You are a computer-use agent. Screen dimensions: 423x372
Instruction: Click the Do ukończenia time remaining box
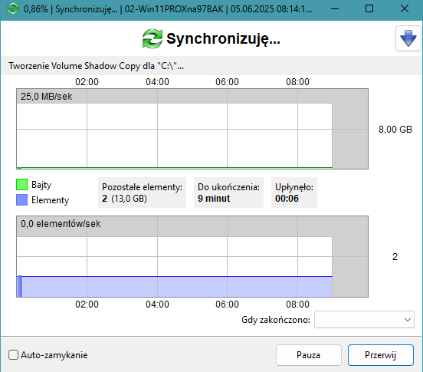[x=228, y=193]
